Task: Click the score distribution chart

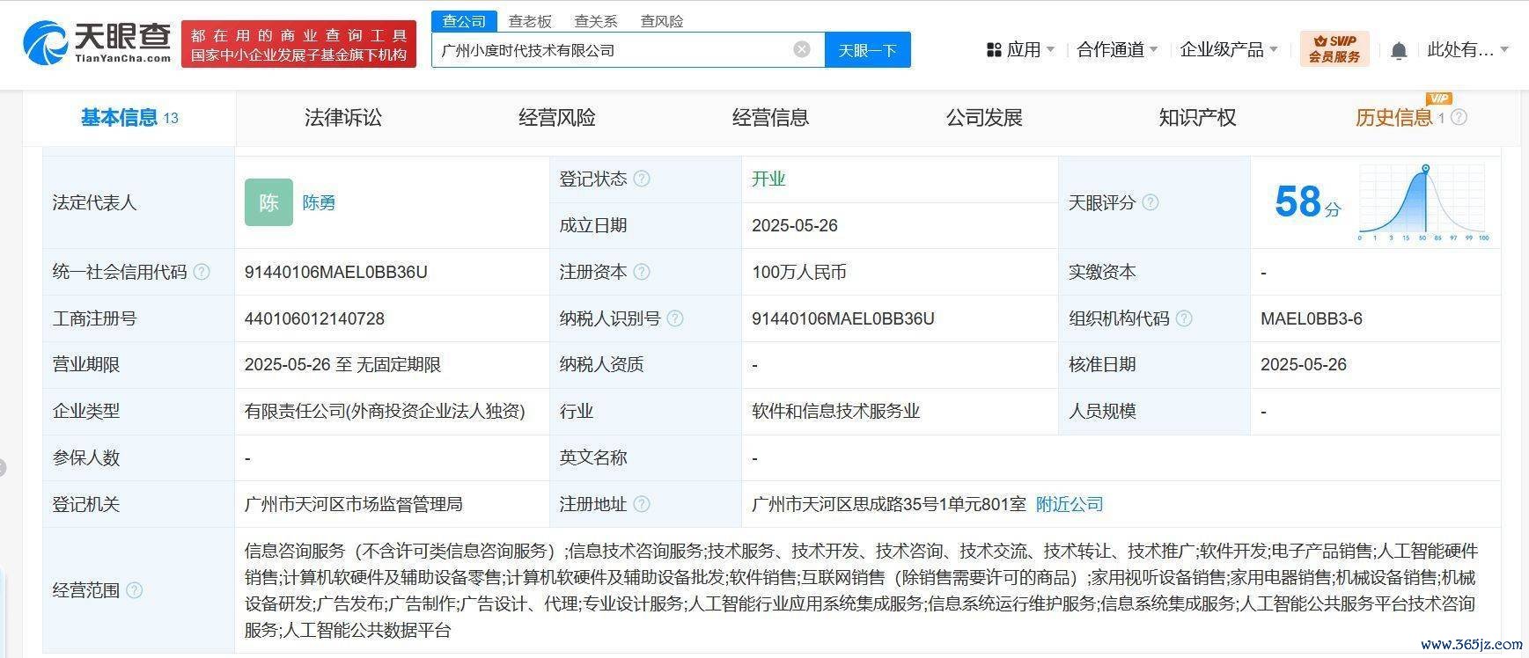Action: 1423,202
